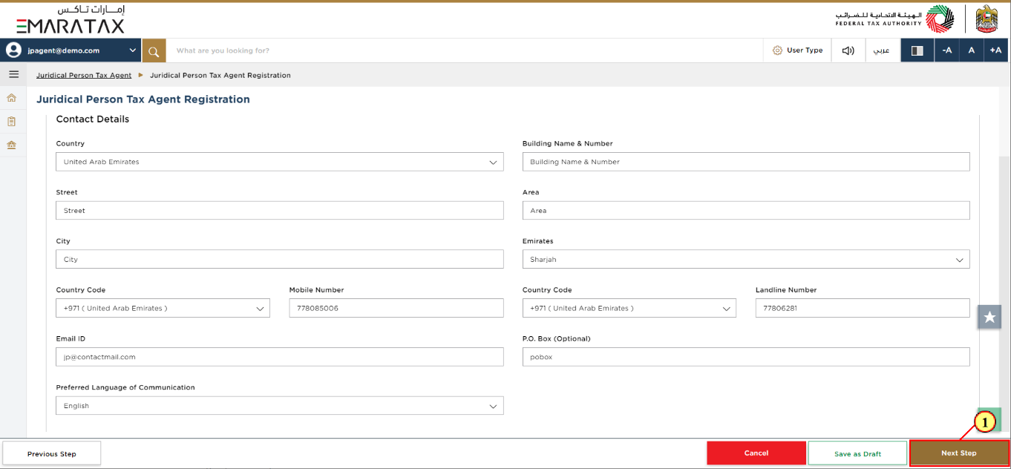1011x469 pixels.
Task: Click the Mobile Number field
Action: [x=396, y=308]
